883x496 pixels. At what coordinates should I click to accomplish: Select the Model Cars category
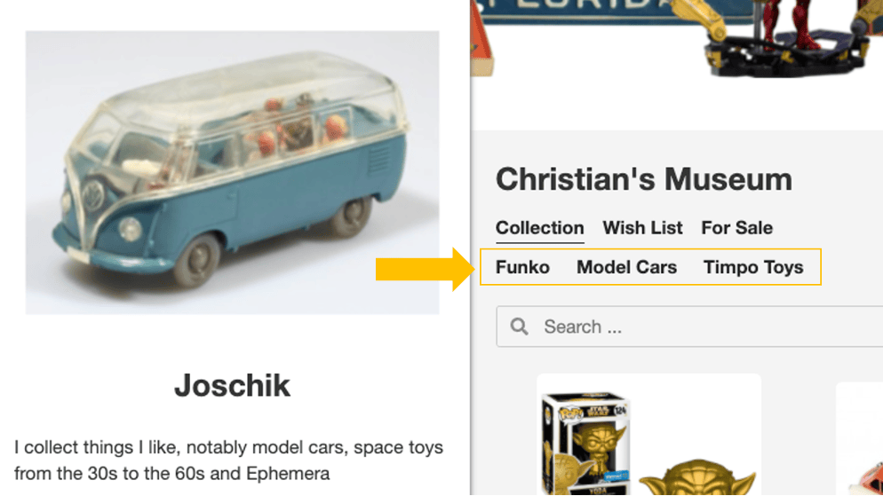click(x=627, y=267)
